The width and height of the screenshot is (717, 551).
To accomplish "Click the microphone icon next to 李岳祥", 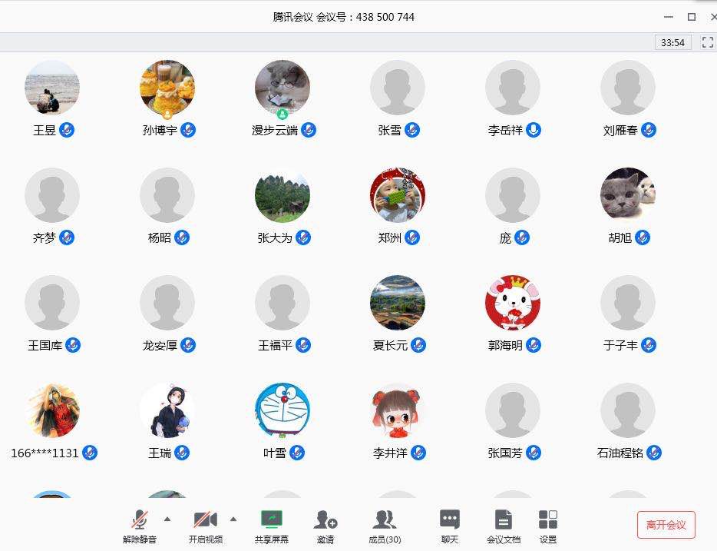I will (x=534, y=130).
